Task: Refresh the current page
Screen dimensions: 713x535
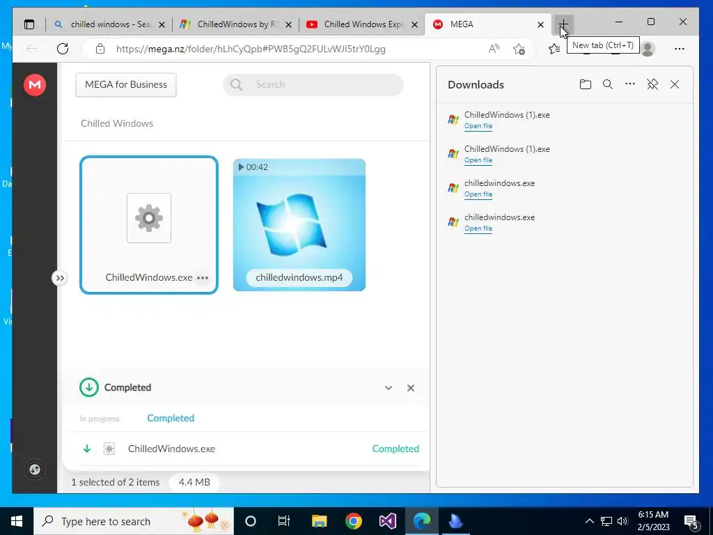Action: pos(63,49)
